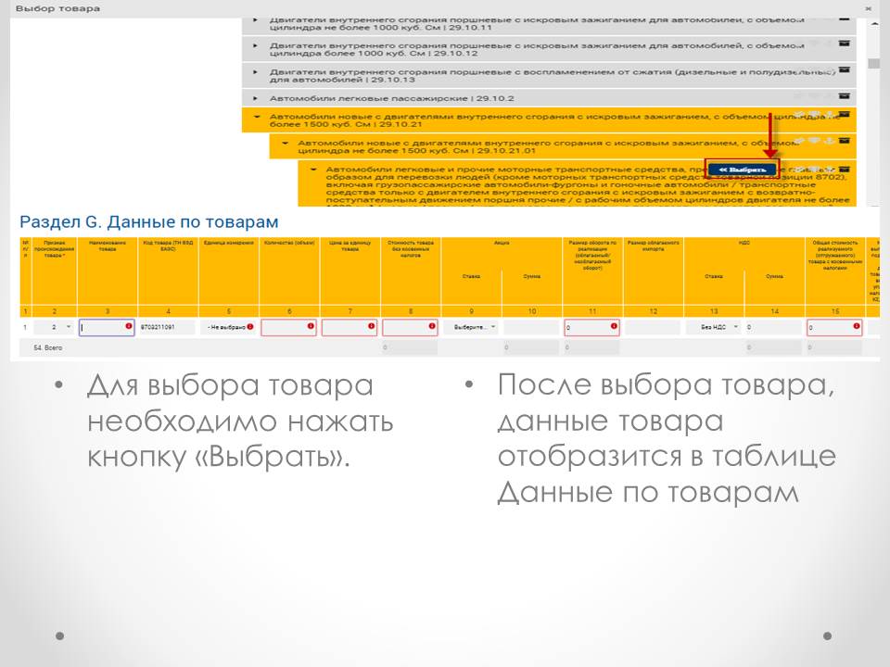The width and height of the screenshot is (890, 667).
Task: Click the dialog's vertical scrollbar thumb
Action: (872, 63)
